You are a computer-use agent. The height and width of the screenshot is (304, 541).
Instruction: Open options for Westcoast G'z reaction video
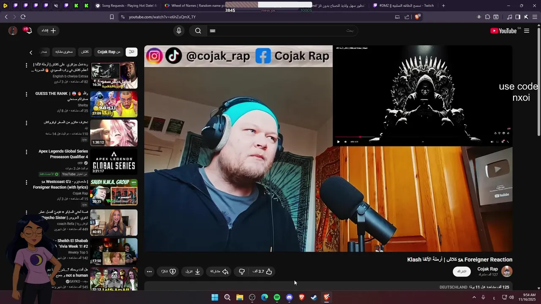(x=26, y=182)
